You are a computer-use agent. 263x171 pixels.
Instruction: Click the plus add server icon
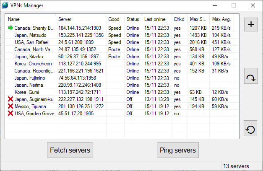point(251,25)
